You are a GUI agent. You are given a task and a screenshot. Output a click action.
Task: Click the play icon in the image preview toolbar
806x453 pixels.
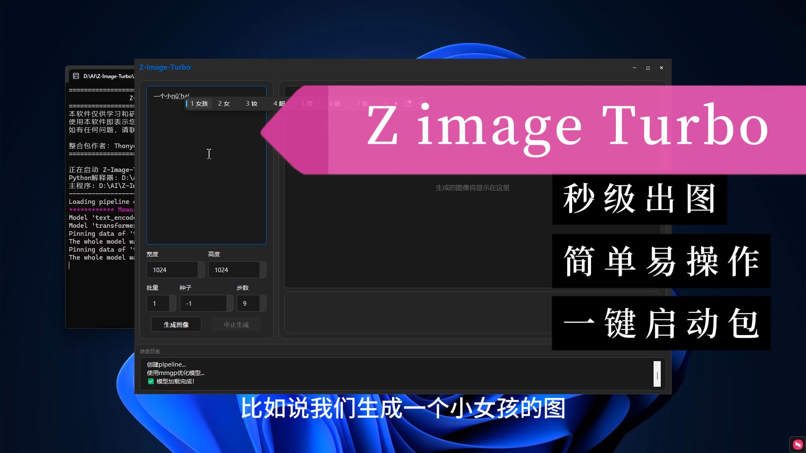[x=396, y=103]
